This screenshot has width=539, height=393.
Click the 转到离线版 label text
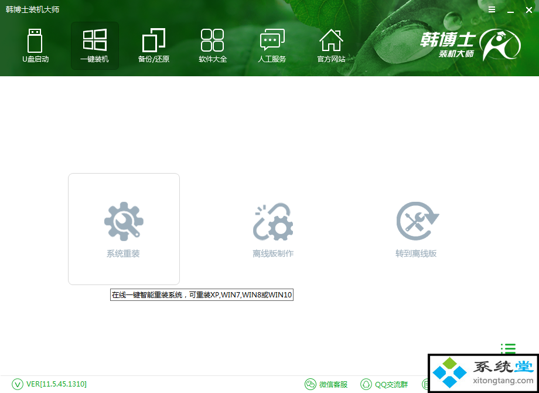click(416, 254)
